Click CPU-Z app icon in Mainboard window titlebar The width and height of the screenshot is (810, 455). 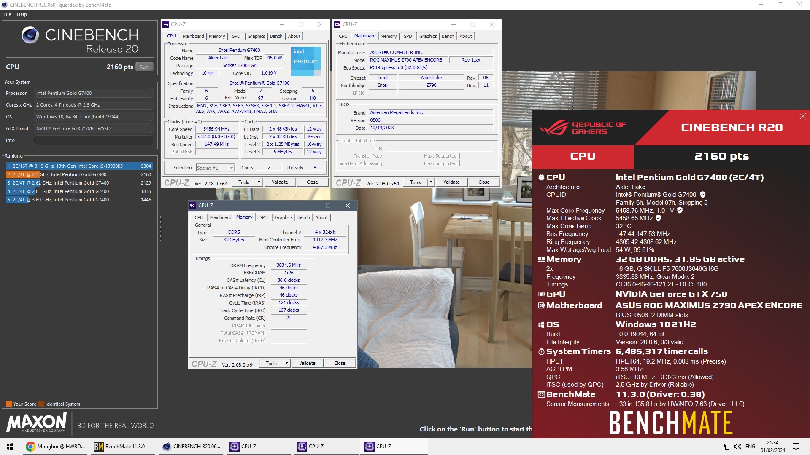337,24
